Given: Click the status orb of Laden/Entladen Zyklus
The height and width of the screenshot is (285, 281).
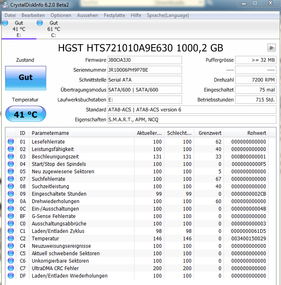Looking at the screenshot, I should (11, 231).
